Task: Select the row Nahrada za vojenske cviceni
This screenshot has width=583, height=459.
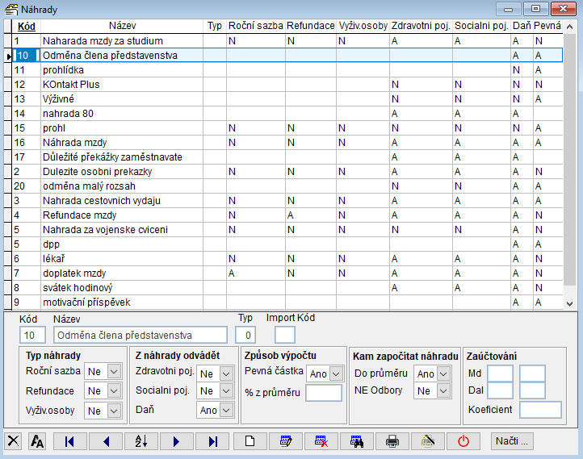Action: pos(287,229)
